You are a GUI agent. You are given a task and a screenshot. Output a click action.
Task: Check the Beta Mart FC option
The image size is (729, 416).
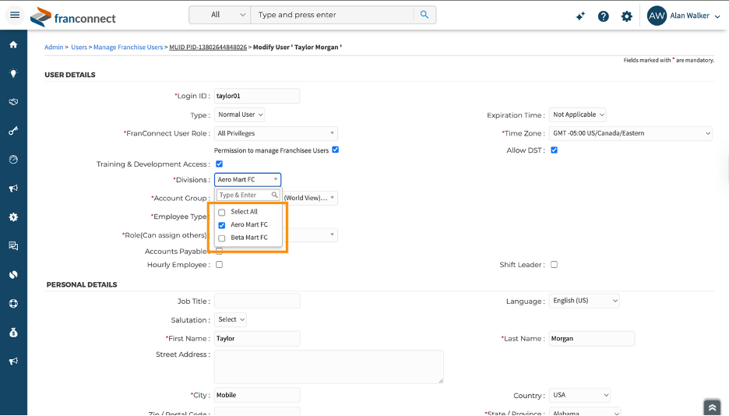click(x=222, y=238)
